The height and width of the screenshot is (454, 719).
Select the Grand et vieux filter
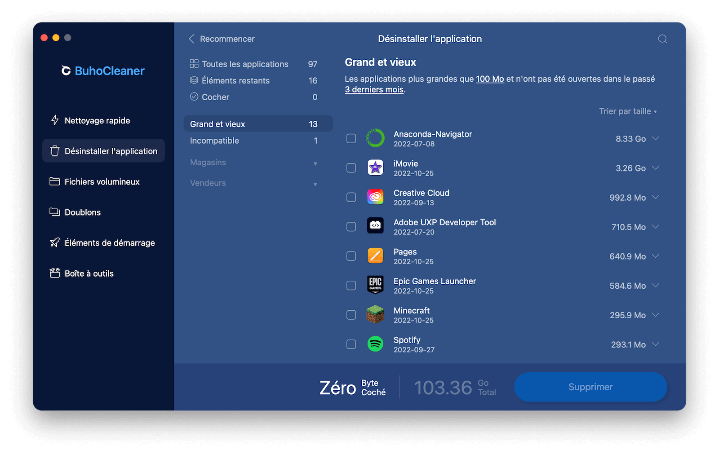coord(258,123)
